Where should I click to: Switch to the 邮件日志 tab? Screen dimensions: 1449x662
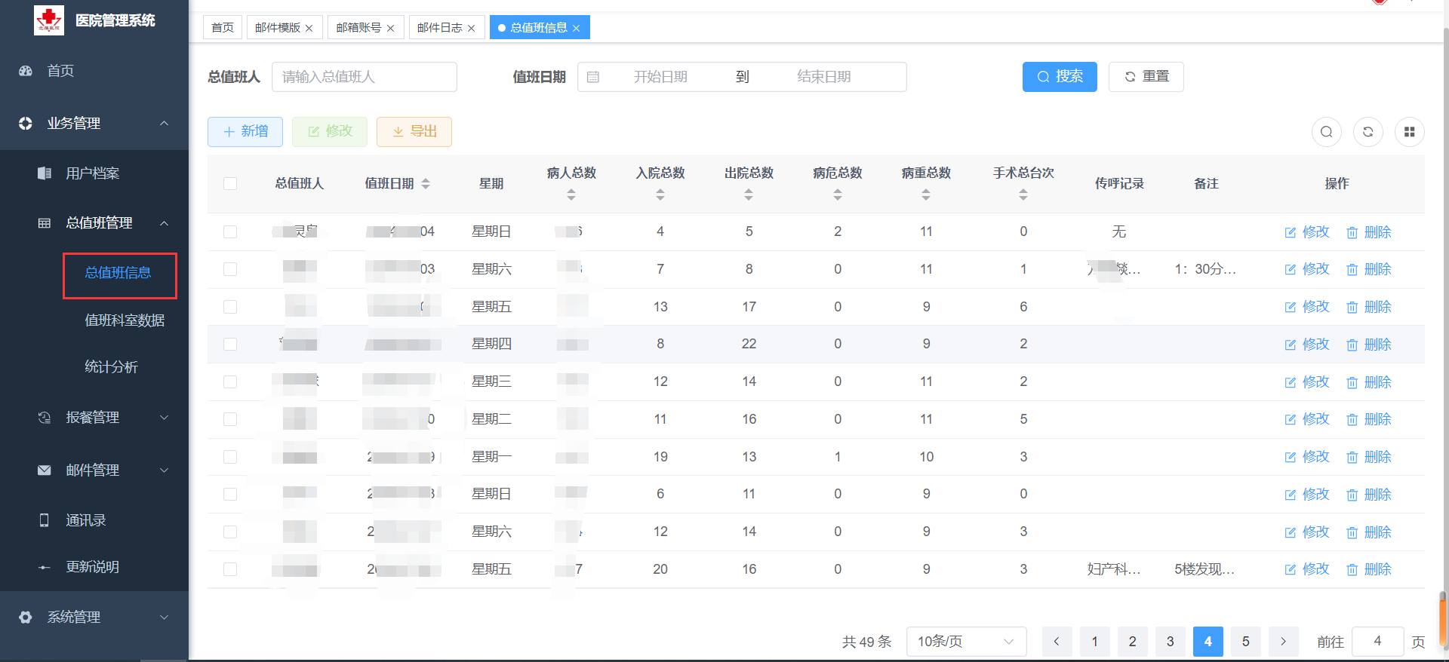coord(439,28)
